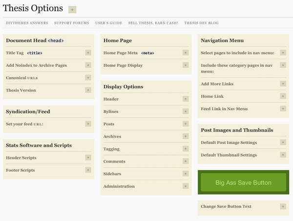The width and height of the screenshot is (293, 221).
Task: Expand Canonical URLs option
Action: click(x=88, y=78)
